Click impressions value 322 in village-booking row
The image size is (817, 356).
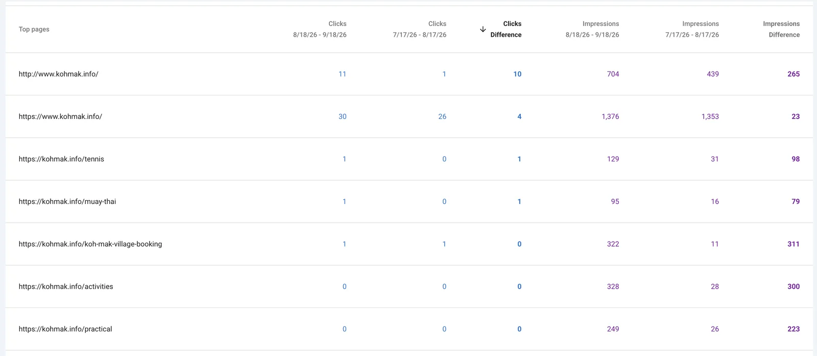click(613, 244)
